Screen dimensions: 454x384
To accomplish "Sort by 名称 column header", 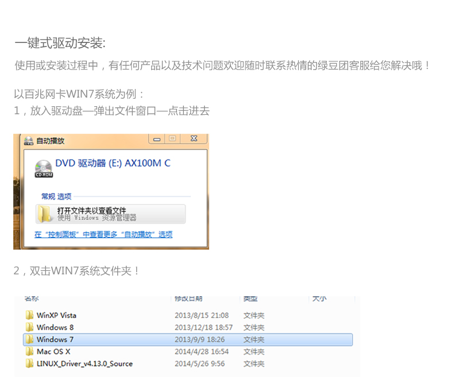I will click(32, 298).
